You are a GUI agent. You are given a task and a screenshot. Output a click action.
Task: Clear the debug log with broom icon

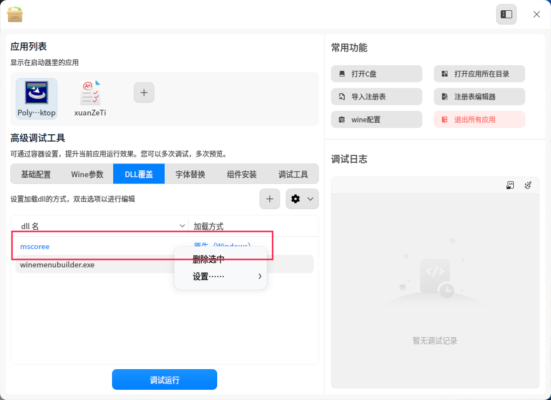click(x=528, y=185)
